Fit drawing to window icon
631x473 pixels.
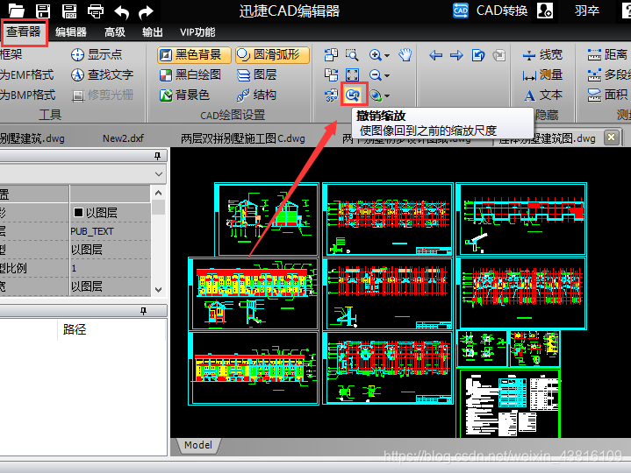tap(352, 74)
